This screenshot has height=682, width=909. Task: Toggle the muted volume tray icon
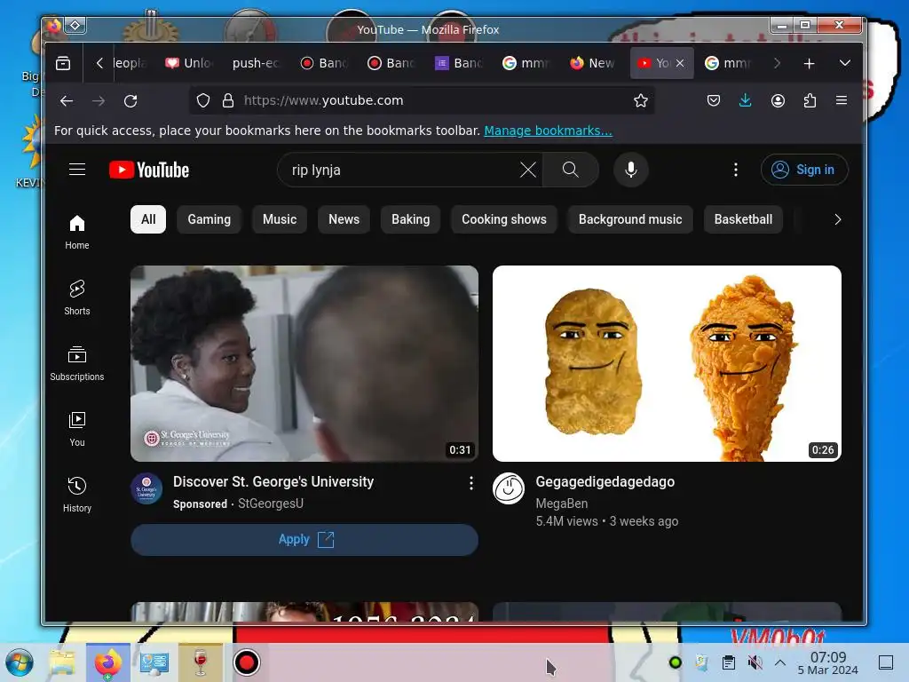point(755,662)
